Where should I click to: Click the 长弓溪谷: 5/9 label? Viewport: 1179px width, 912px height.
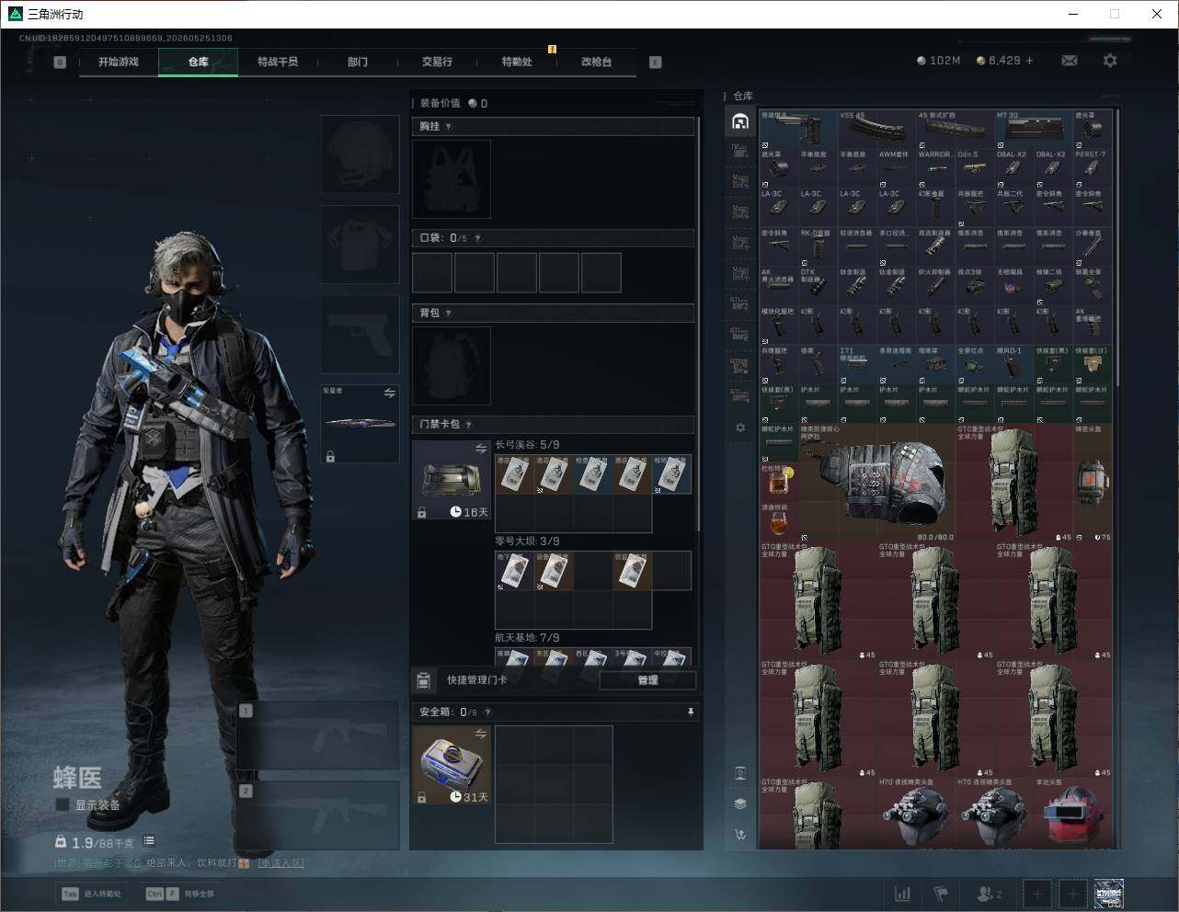[527, 445]
